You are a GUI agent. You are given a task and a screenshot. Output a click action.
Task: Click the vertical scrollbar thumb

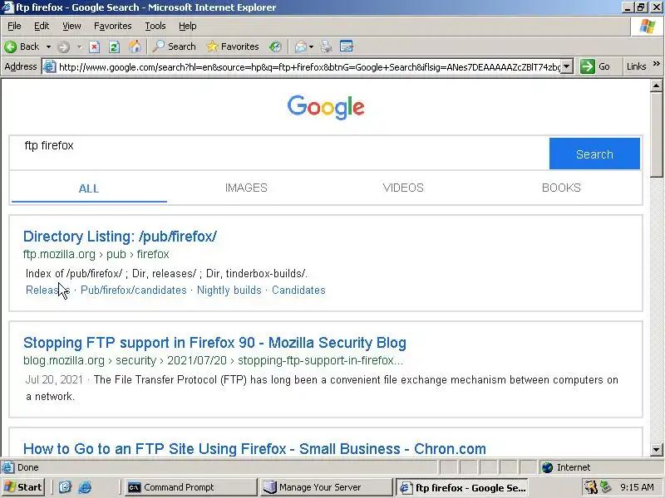coord(656,134)
